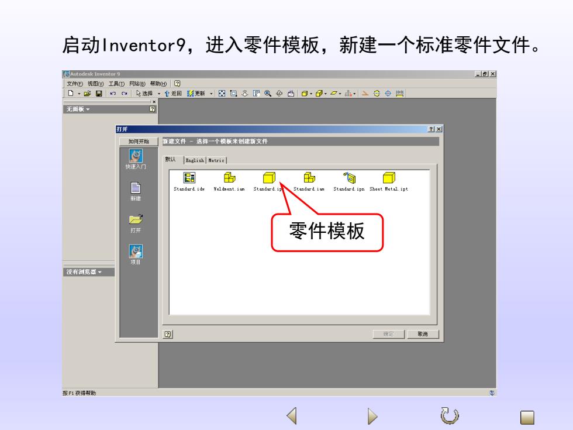Go to previous slide with left arrow
This screenshot has height=430, width=573.
292,416
